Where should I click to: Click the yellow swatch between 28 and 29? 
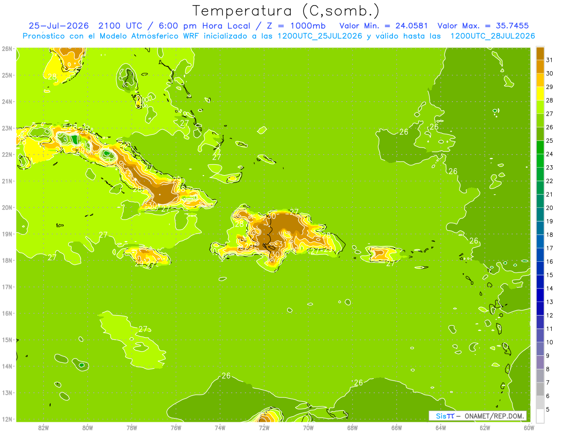(540, 94)
